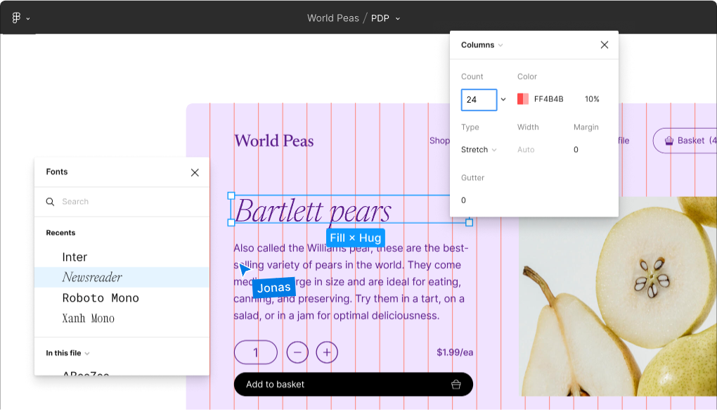Choose Roboto Mono from recents
This screenshot has height=410, width=717.
click(x=101, y=298)
